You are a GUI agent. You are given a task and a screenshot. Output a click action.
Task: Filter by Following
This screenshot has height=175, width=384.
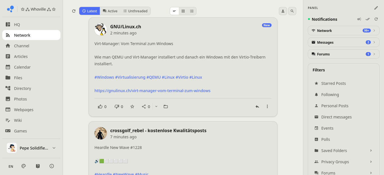point(344,95)
